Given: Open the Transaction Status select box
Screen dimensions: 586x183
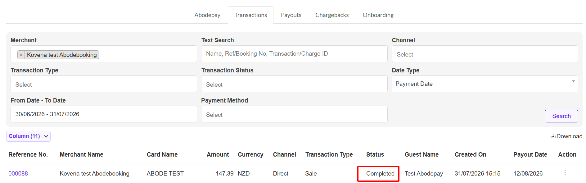Looking at the screenshot, I should click(294, 84).
